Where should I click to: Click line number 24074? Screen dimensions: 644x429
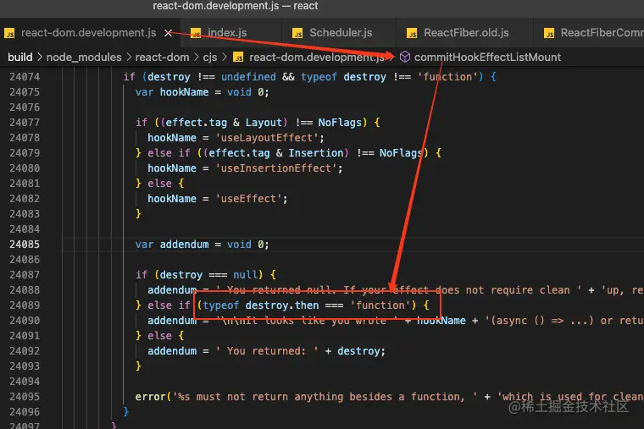[25, 77]
